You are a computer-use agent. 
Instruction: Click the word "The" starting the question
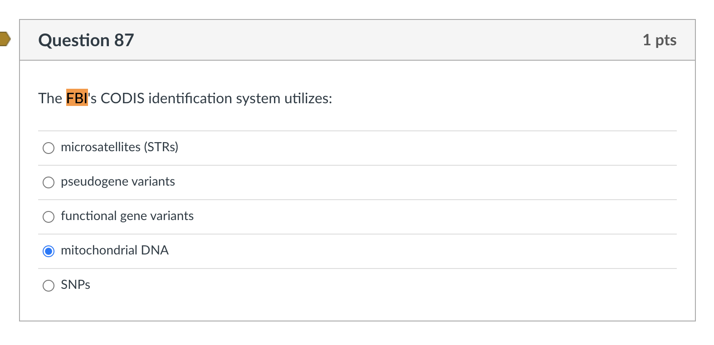(50, 98)
